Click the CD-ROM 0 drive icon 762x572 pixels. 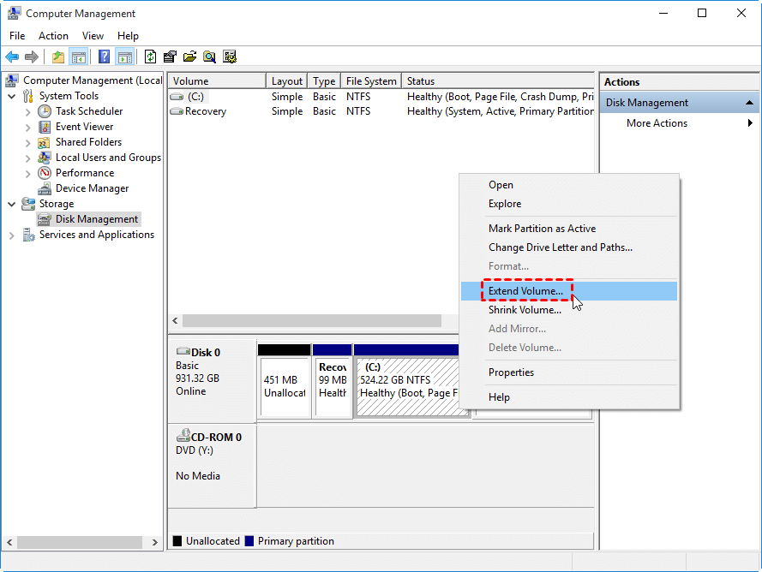tap(183, 435)
